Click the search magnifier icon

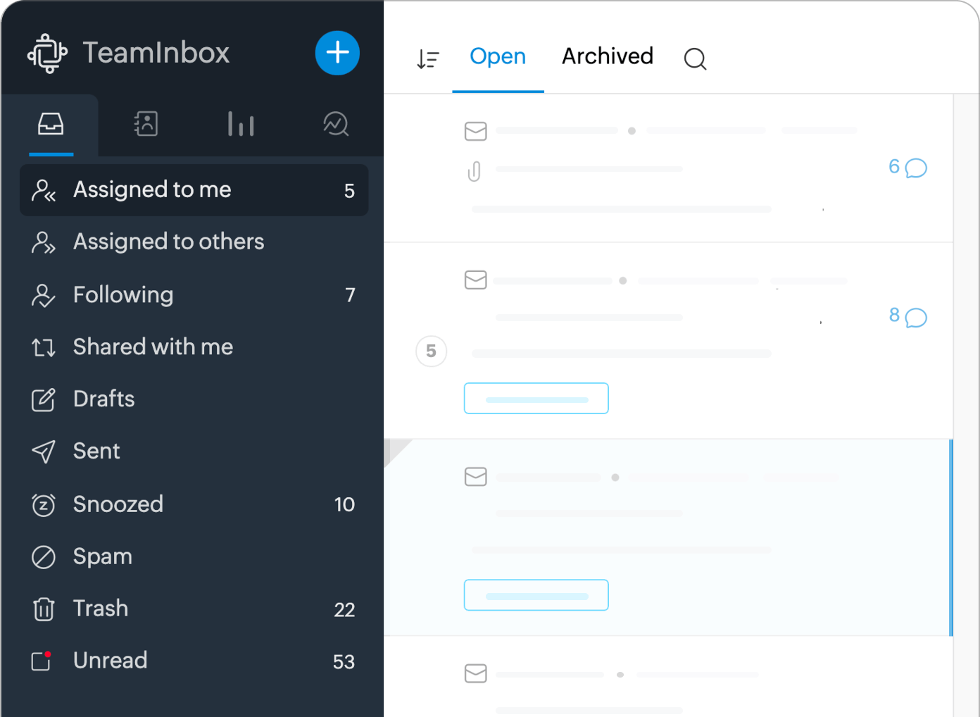(x=695, y=58)
